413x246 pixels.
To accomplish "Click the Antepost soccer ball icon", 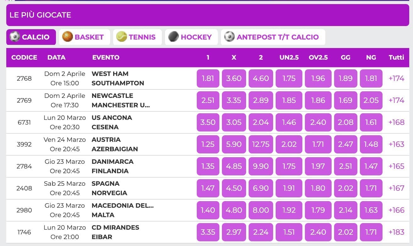I will [x=229, y=37].
